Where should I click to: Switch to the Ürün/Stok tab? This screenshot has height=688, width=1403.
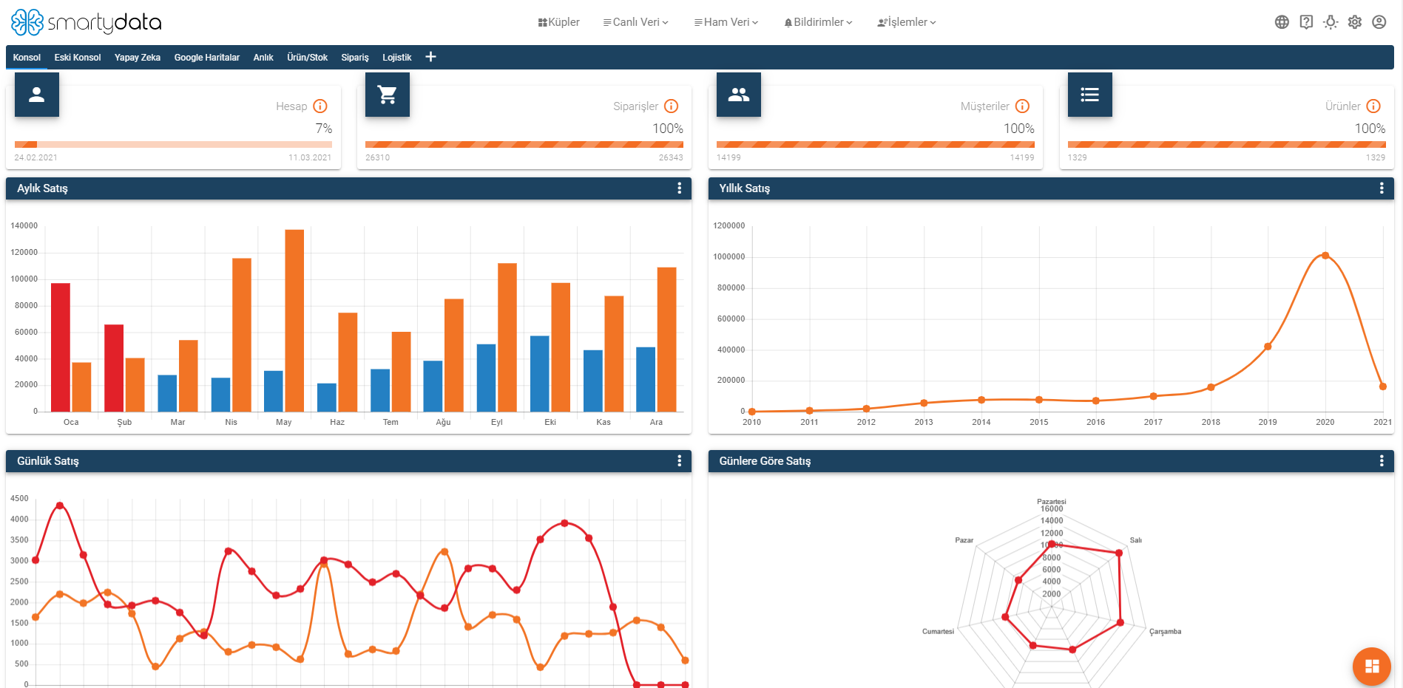308,58
